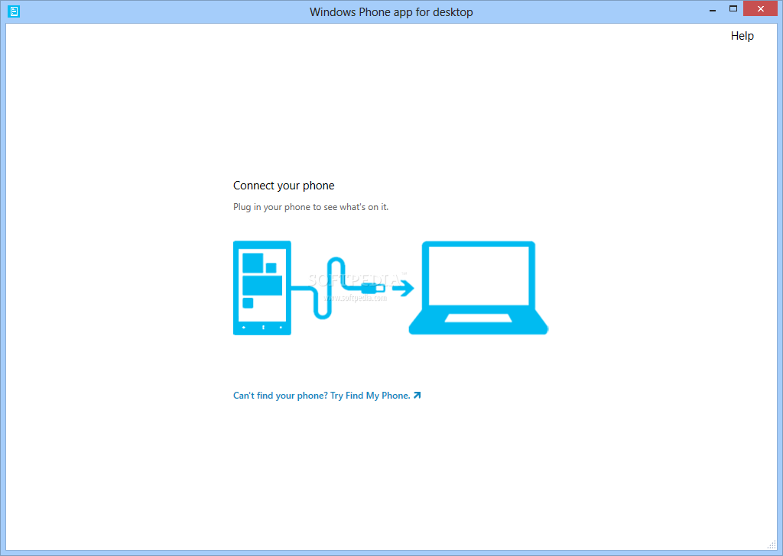This screenshot has height=556, width=783.
Task: Click 'Plug in your phone' description text
Action: (310, 207)
